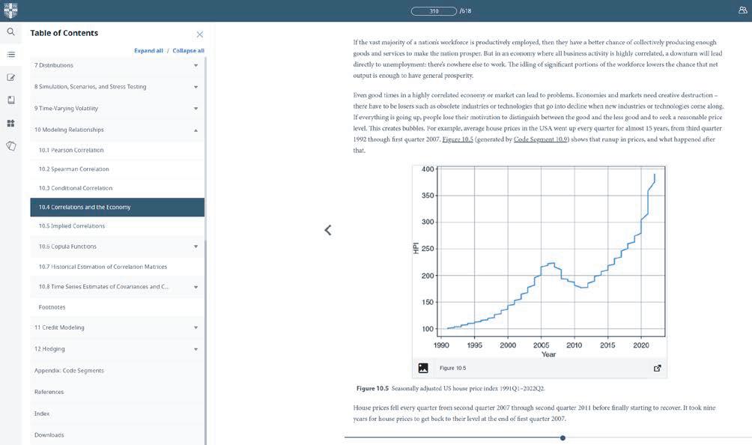Expand the 10.6 Copula Functions section
The width and height of the screenshot is (752, 445).
tap(195, 246)
